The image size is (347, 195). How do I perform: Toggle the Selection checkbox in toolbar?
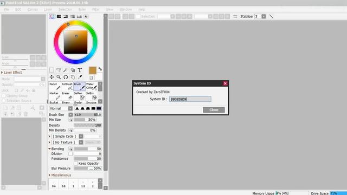click(138, 16)
